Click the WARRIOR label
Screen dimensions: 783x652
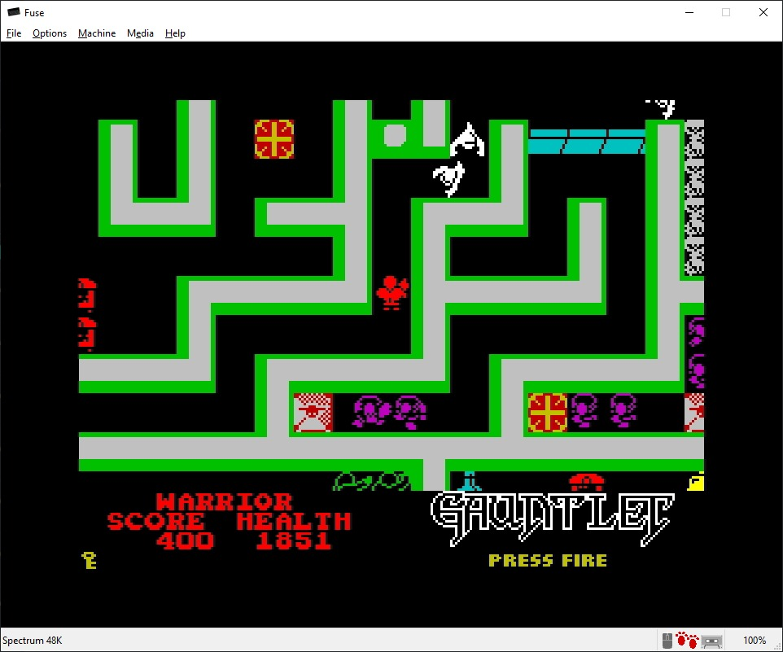pos(224,501)
